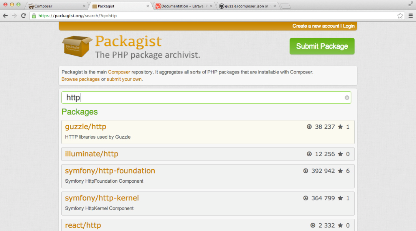Screen dimensions: 416x231
Task: Close the Packagist tab
Action: tap(148, 6)
